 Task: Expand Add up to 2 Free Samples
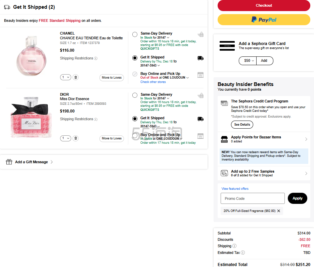click(x=306, y=173)
